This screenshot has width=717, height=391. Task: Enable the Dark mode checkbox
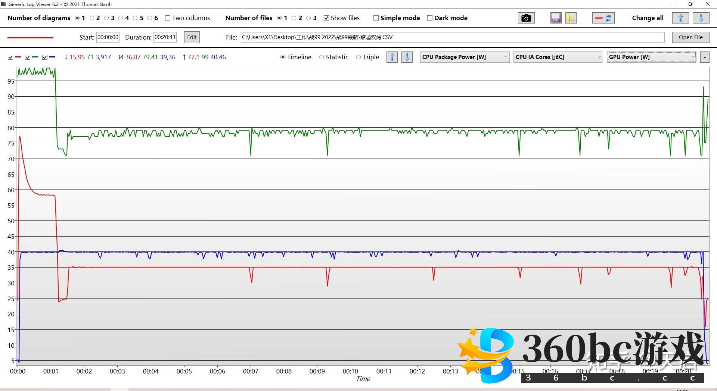pyautogui.click(x=430, y=18)
